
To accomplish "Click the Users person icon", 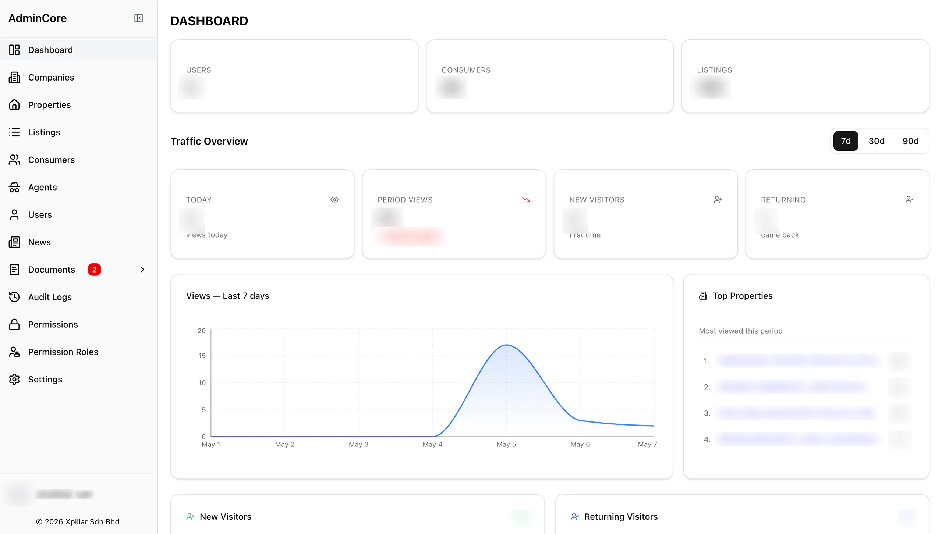I will pos(14,214).
